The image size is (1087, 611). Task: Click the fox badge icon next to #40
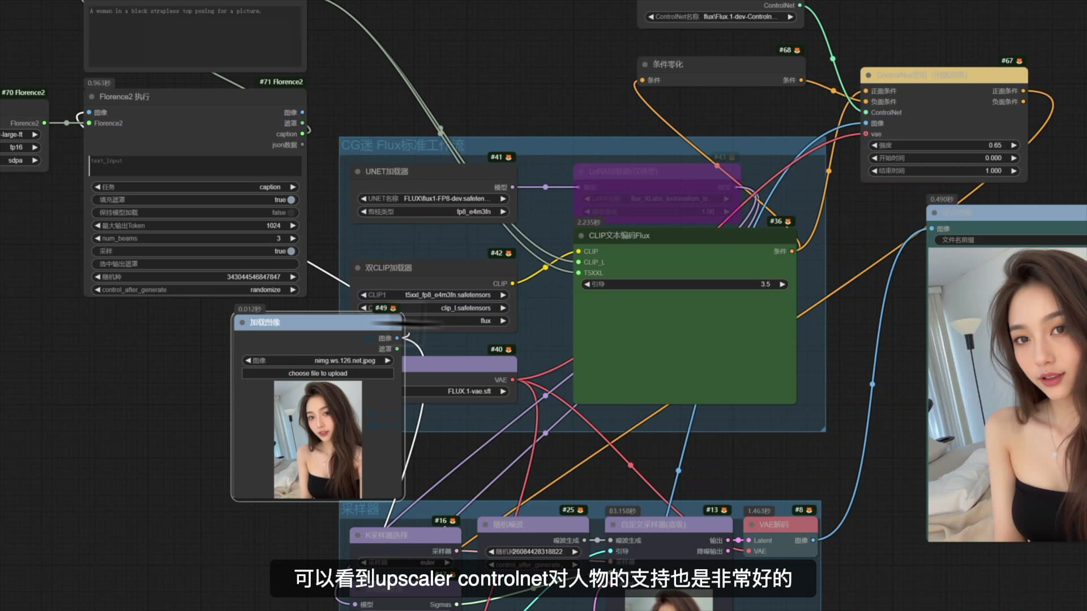(x=508, y=350)
